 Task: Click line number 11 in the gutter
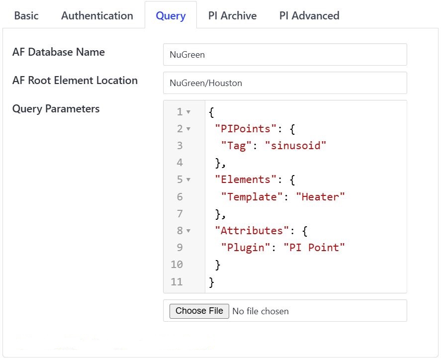coord(176,282)
